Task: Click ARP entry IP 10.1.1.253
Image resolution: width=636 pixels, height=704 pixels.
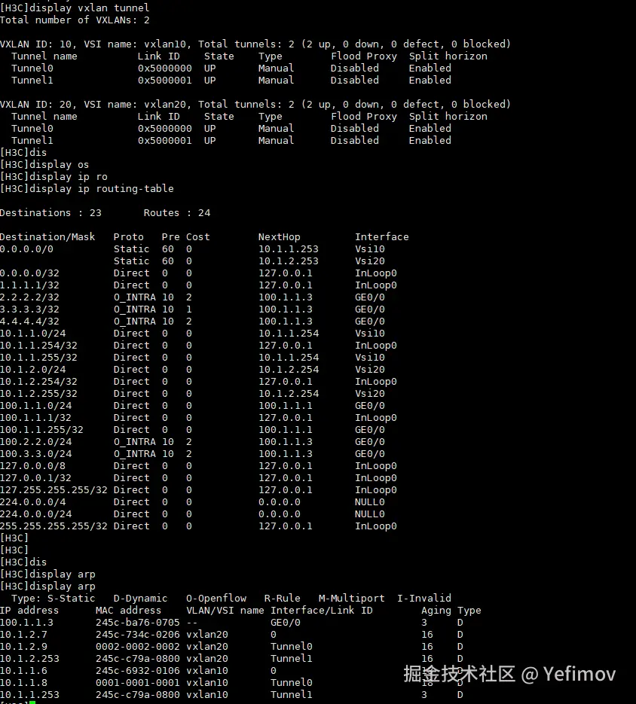Action: coord(29,695)
